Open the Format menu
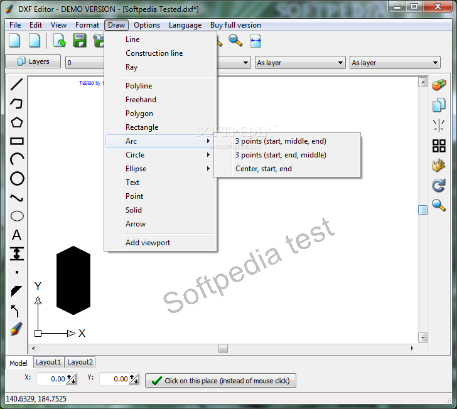The width and height of the screenshot is (457, 409). coord(87,25)
